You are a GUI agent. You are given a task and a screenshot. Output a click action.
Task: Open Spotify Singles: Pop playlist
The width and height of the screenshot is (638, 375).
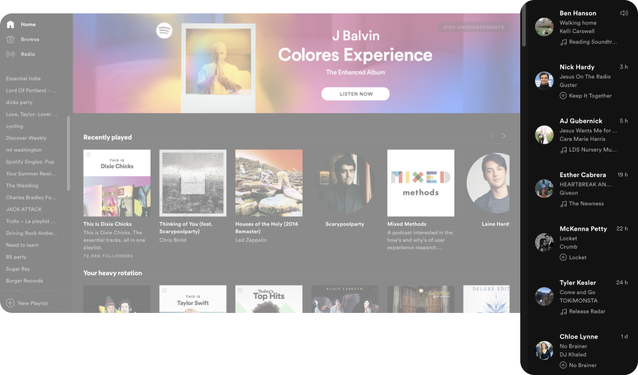click(30, 162)
